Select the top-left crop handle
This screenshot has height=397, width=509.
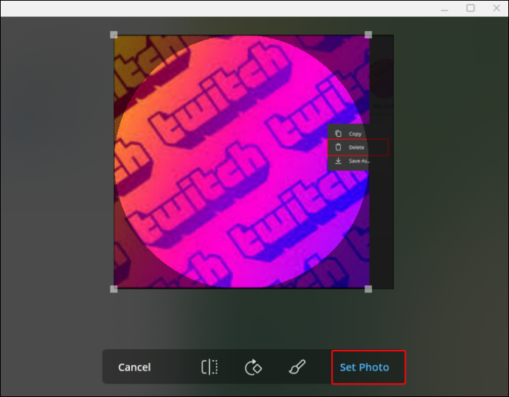114,35
